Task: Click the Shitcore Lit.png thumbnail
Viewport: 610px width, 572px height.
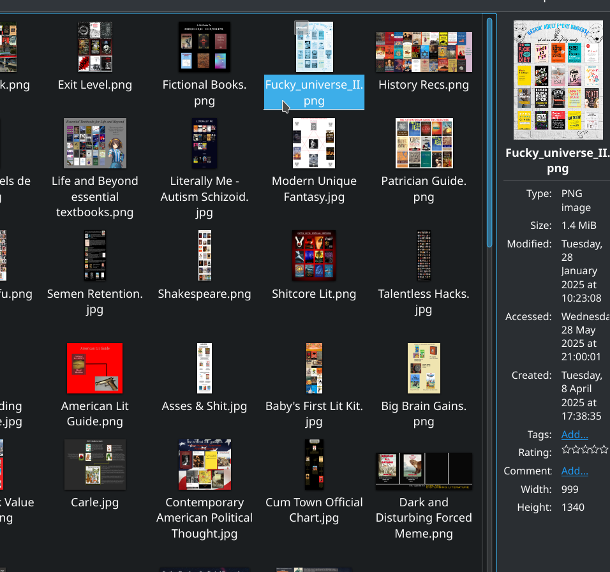Action: (x=314, y=256)
